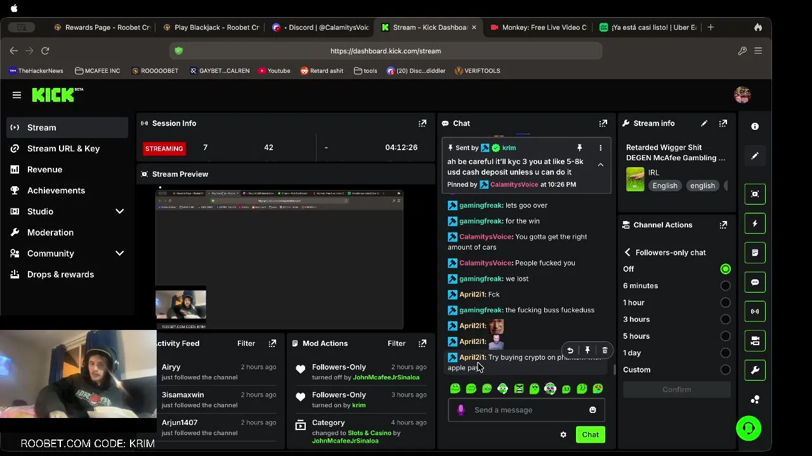Toggle the stream preview sidebar icon

click(x=755, y=194)
